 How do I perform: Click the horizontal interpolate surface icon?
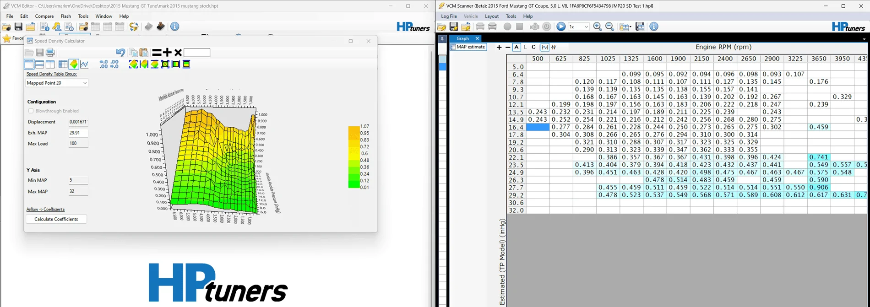click(144, 64)
